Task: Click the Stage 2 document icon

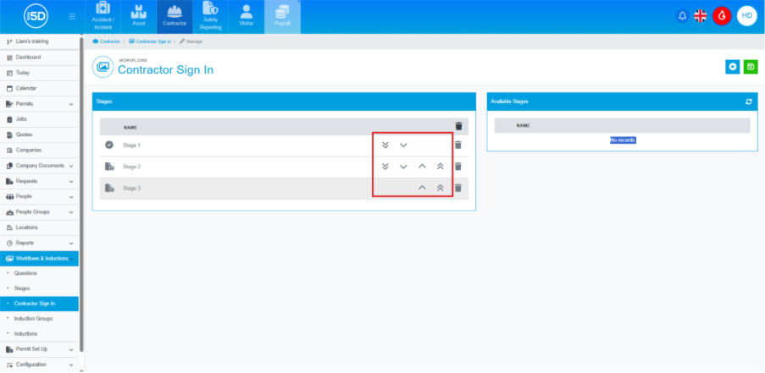Action: (109, 167)
